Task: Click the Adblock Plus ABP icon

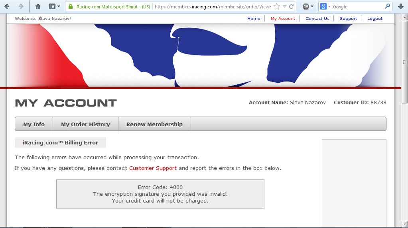Action: tap(306, 7)
